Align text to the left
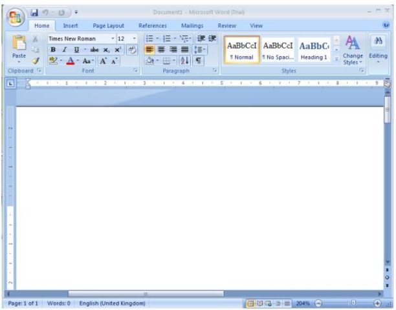The image size is (396, 310). pyautogui.click(x=149, y=49)
